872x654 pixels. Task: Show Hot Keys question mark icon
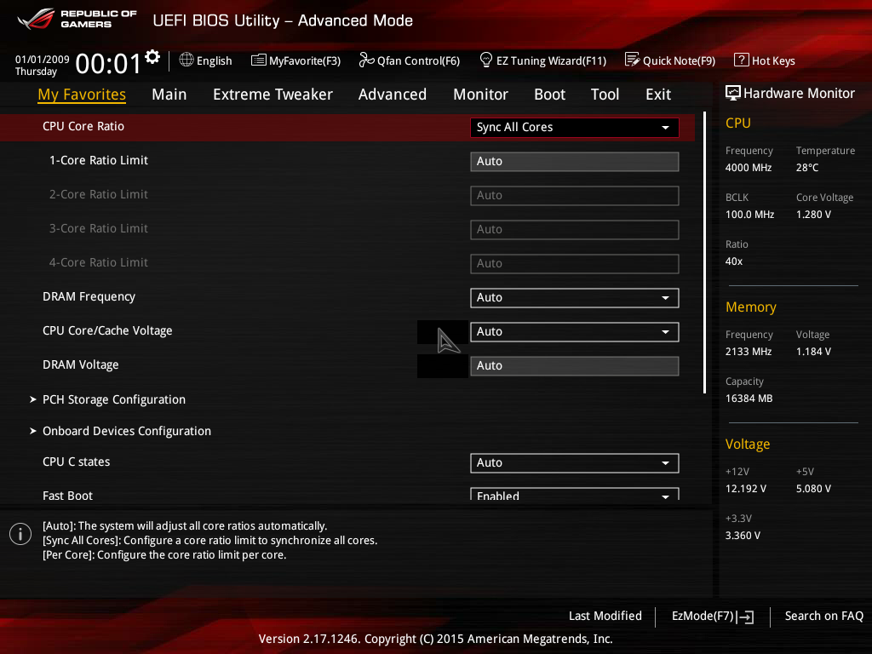tap(741, 60)
